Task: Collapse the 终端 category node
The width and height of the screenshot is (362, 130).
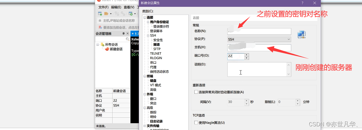Action: (x=145, y=76)
